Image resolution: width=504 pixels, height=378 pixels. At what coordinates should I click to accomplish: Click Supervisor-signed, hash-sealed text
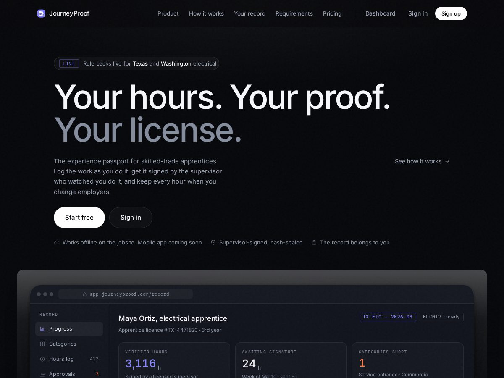[261, 242]
